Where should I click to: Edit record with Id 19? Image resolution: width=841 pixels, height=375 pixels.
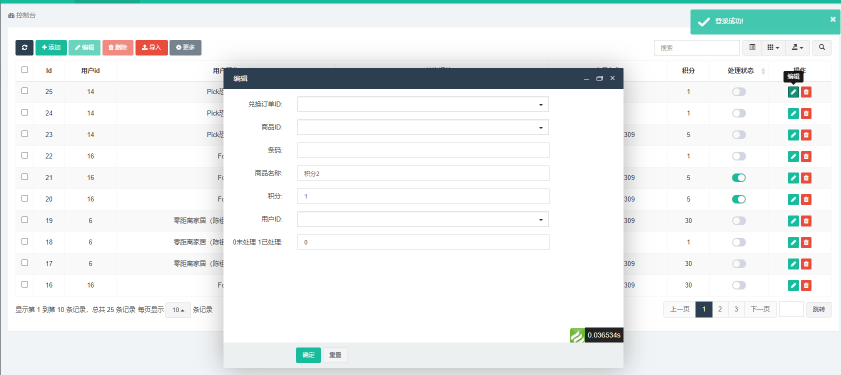point(793,221)
